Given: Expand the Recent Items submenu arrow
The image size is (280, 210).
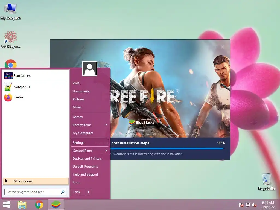Looking at the screenshot, I should 106,125.
